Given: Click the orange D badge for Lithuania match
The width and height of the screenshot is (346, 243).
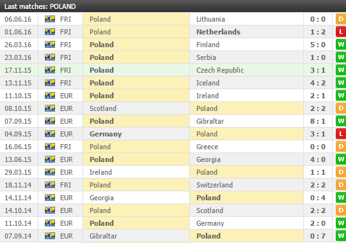Looking at the screenshot, I should pos(341,19).
